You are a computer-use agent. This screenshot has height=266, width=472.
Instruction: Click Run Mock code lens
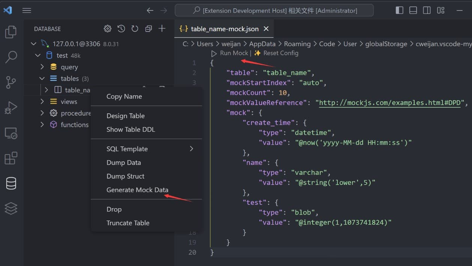(230, 53)
